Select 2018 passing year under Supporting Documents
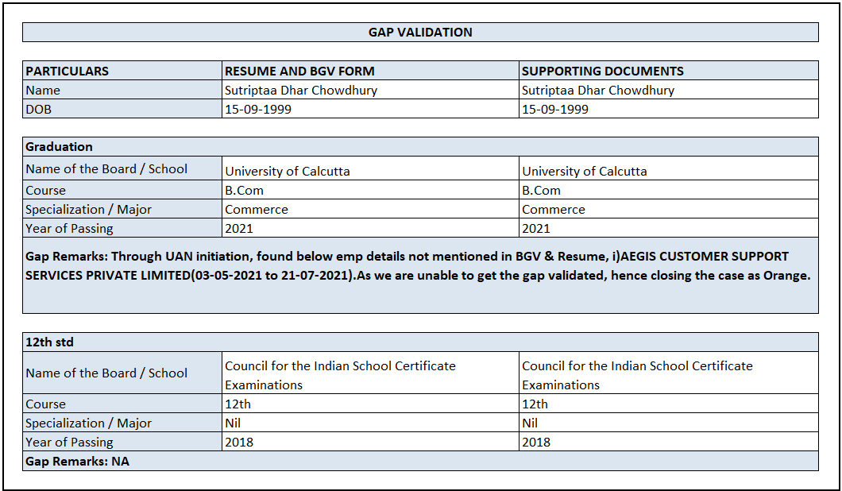This screenshot has height=491, width=842. [x=536, y=442]
